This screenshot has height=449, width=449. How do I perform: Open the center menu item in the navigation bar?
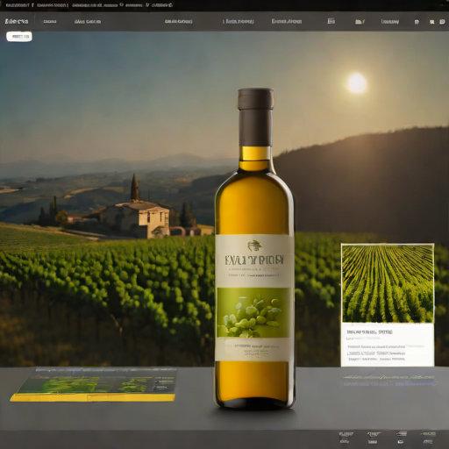pyautogui.click(x=178, y=22)
